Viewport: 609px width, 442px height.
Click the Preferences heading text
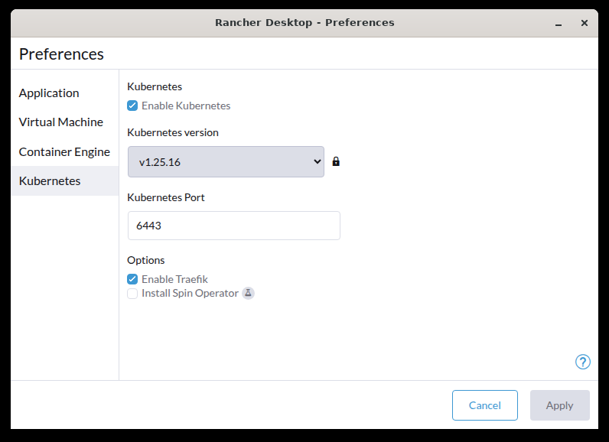pyautogui.click(x=61, y=54)
